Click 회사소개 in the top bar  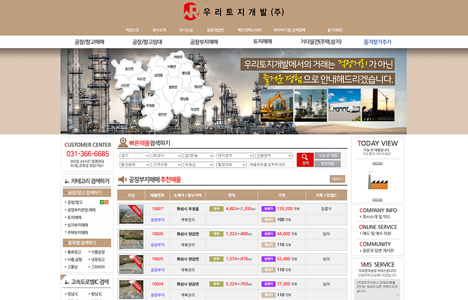click(159, 30)
